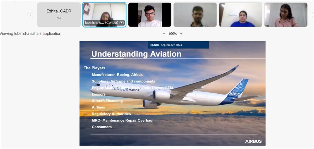Click 'MRO- Maintenance Repair Overhaul' line
The image size is (314, 149).
coord(122,120)
